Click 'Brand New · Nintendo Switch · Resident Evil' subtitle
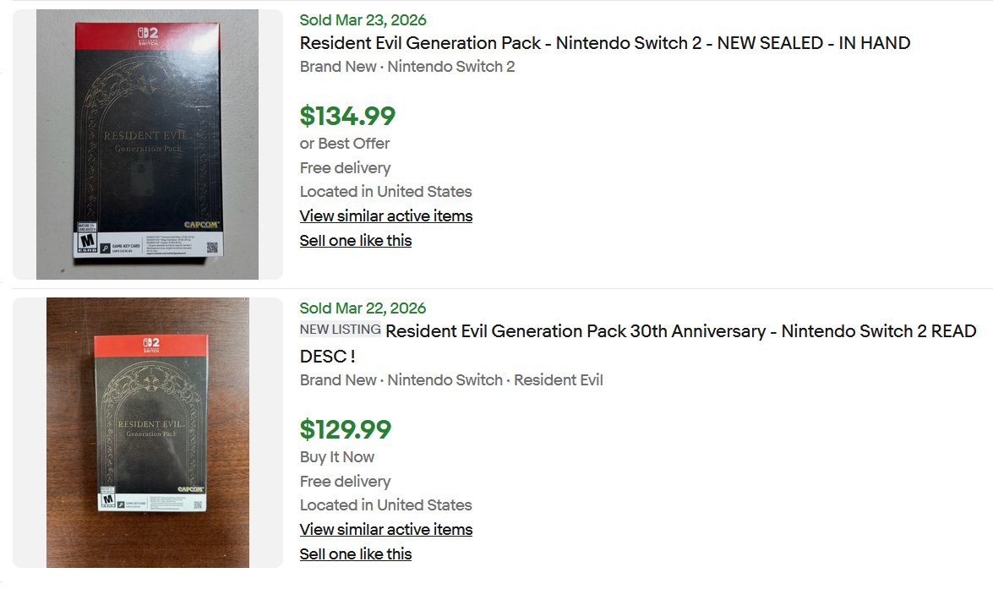Screen dimensions: 993x589 click(451, 380)
